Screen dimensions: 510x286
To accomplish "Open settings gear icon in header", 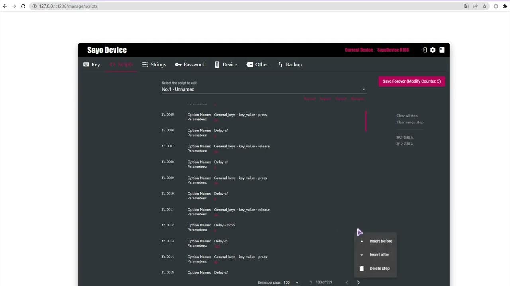I will click(433, 50).
